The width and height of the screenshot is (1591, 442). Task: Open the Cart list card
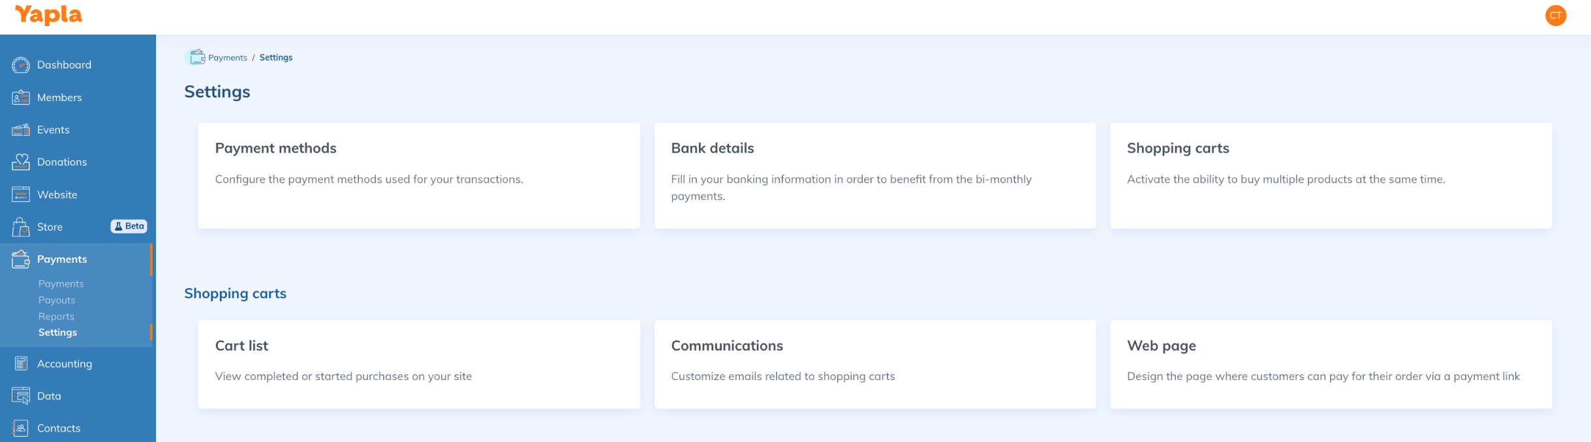point(419,364)
